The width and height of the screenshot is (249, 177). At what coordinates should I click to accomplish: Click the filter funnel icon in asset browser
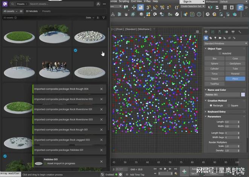(104, 17)
